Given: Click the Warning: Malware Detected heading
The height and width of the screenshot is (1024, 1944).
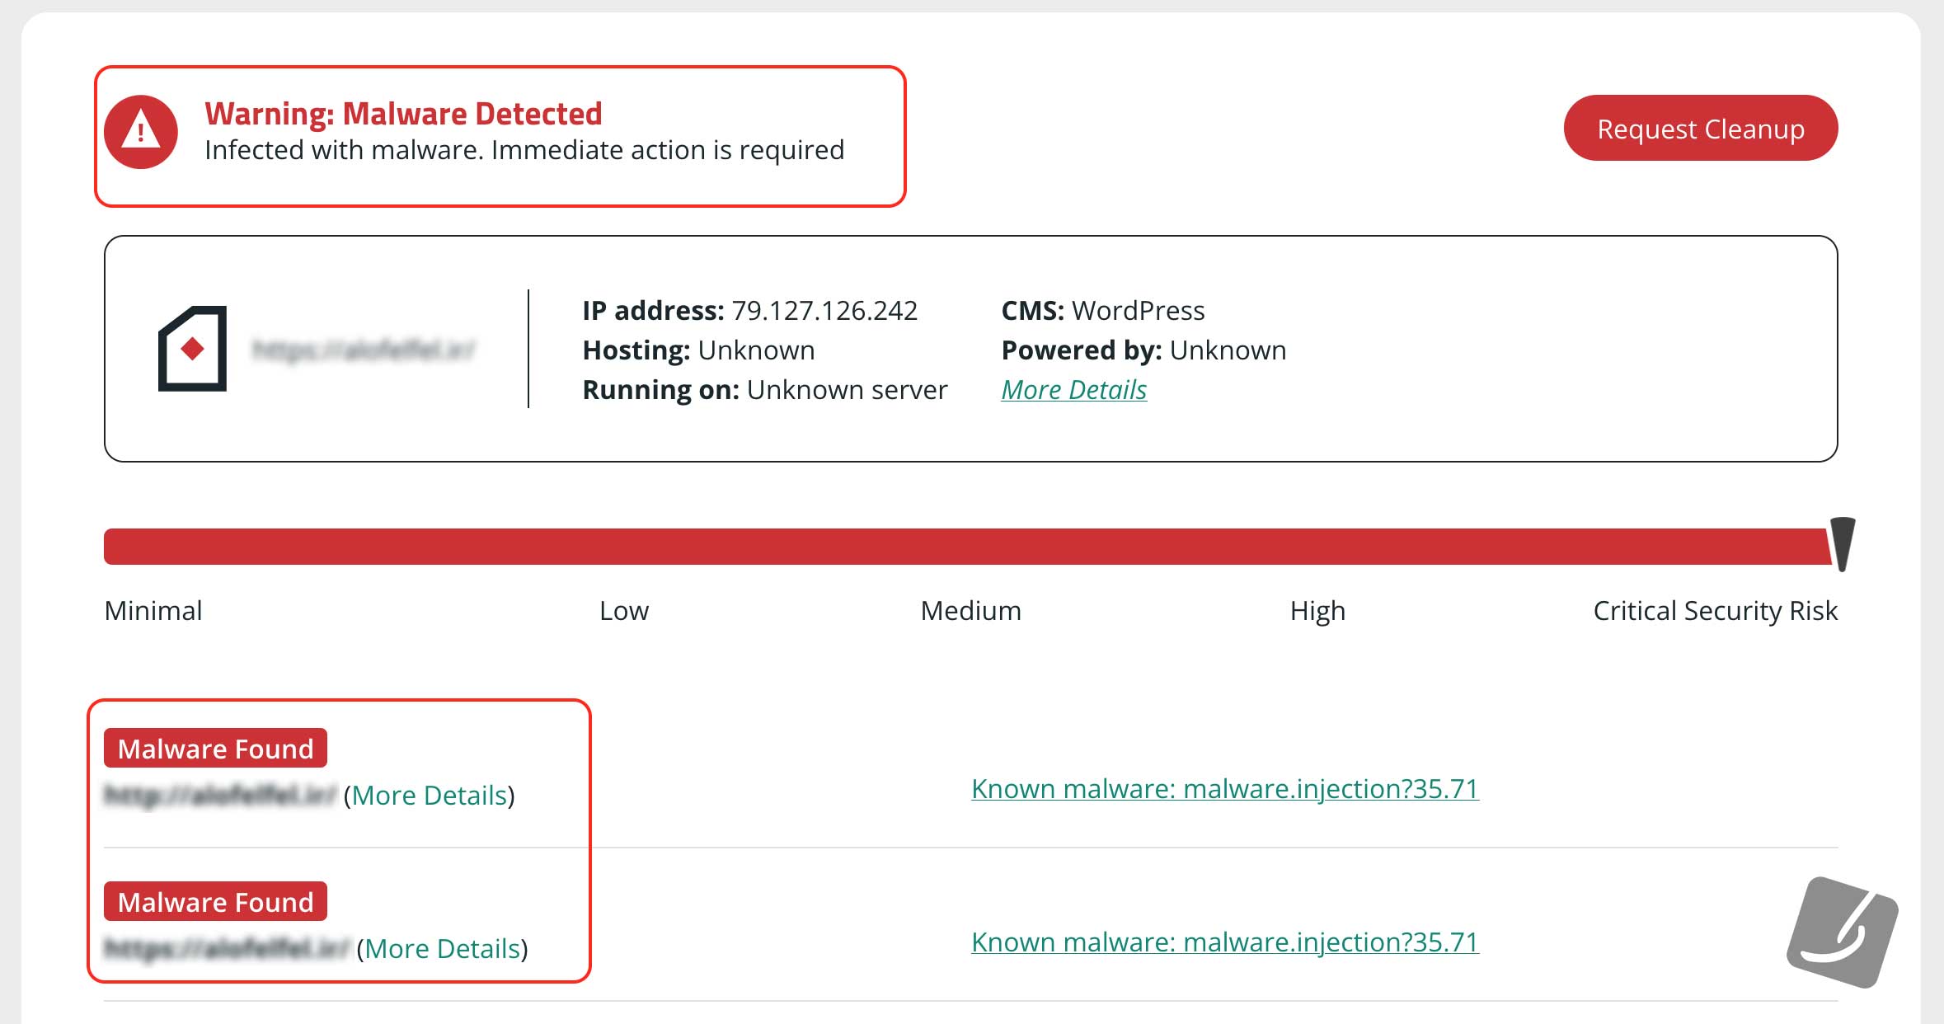Looking at the screenshot, I should coord(403,114).
